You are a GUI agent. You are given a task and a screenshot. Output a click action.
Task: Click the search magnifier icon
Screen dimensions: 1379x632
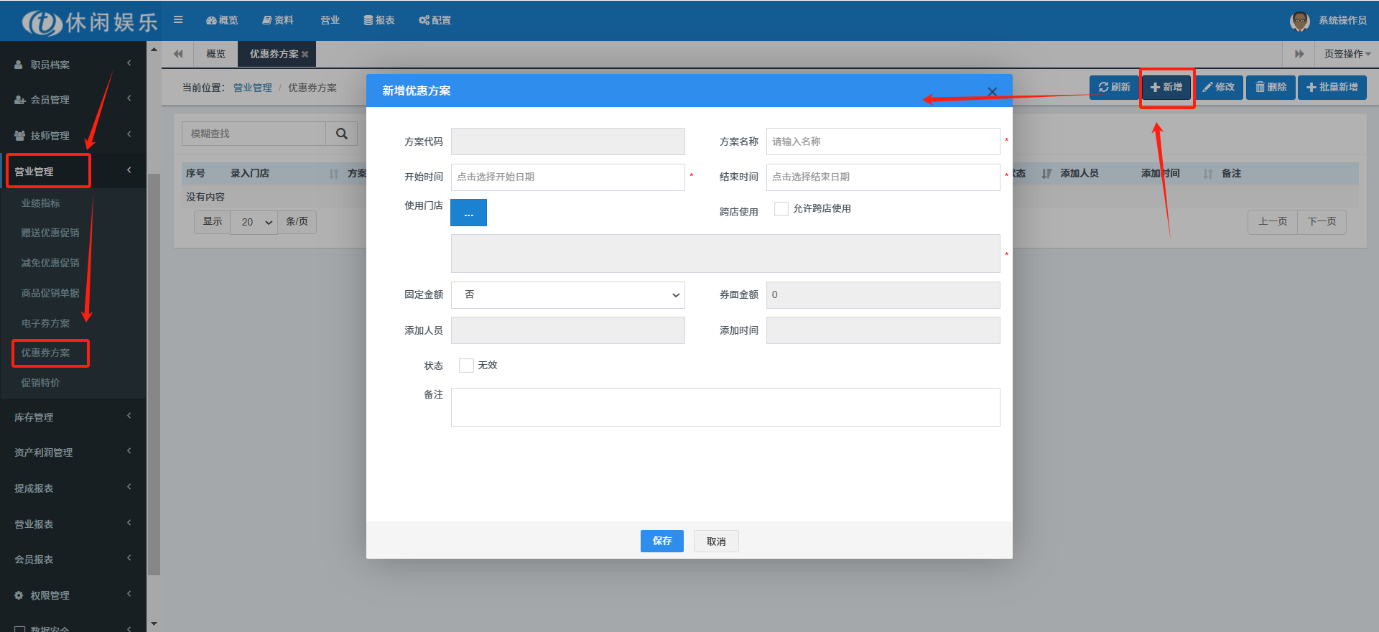pyautogui.click(x=342, y=134)
